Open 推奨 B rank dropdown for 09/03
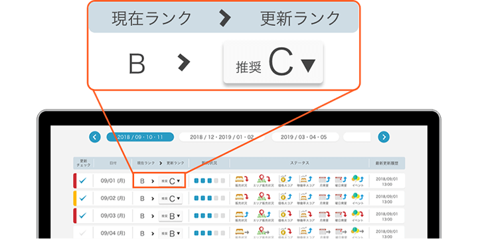 click(x=171, y=216)
